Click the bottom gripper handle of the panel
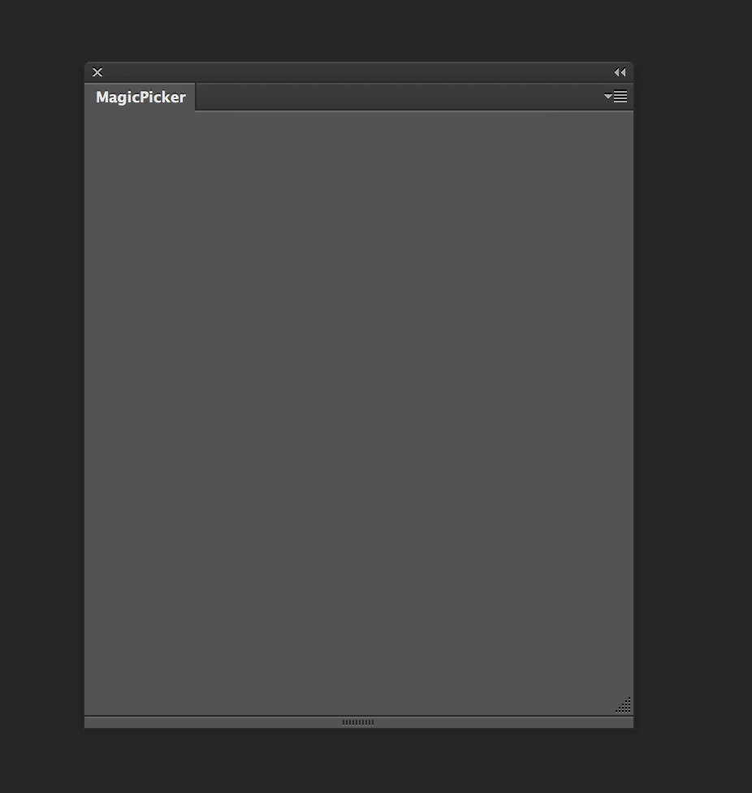752x793 pixels. pyautogui.click(x=358, y=722)
